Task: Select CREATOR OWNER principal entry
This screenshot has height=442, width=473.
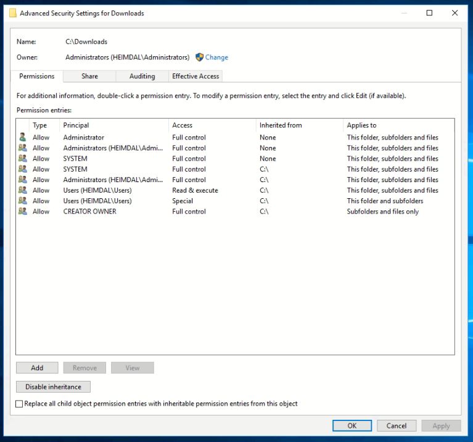Action: pyautogui.click(x=89, y=211)
